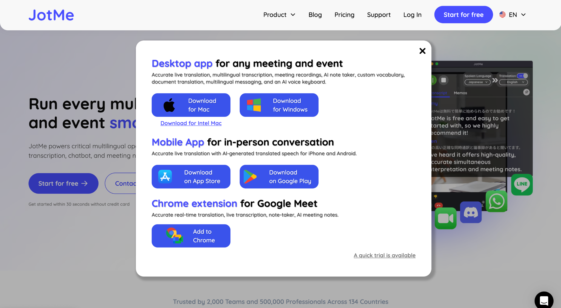Open the LINE app icon
The height and width of the screenshot is (308, 561).
(522, 184)
